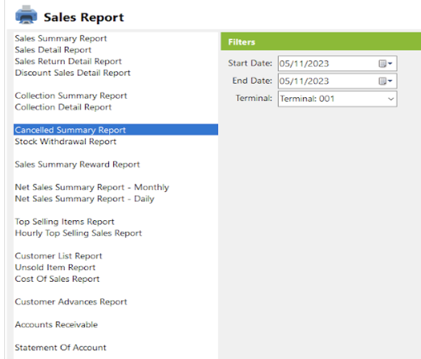Choose Collection Detail Report
The image size is (421, 359).
tap(63, 107)
